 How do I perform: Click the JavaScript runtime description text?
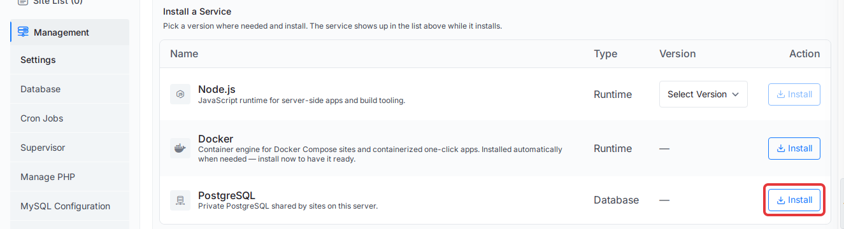[x=301, y=101]
